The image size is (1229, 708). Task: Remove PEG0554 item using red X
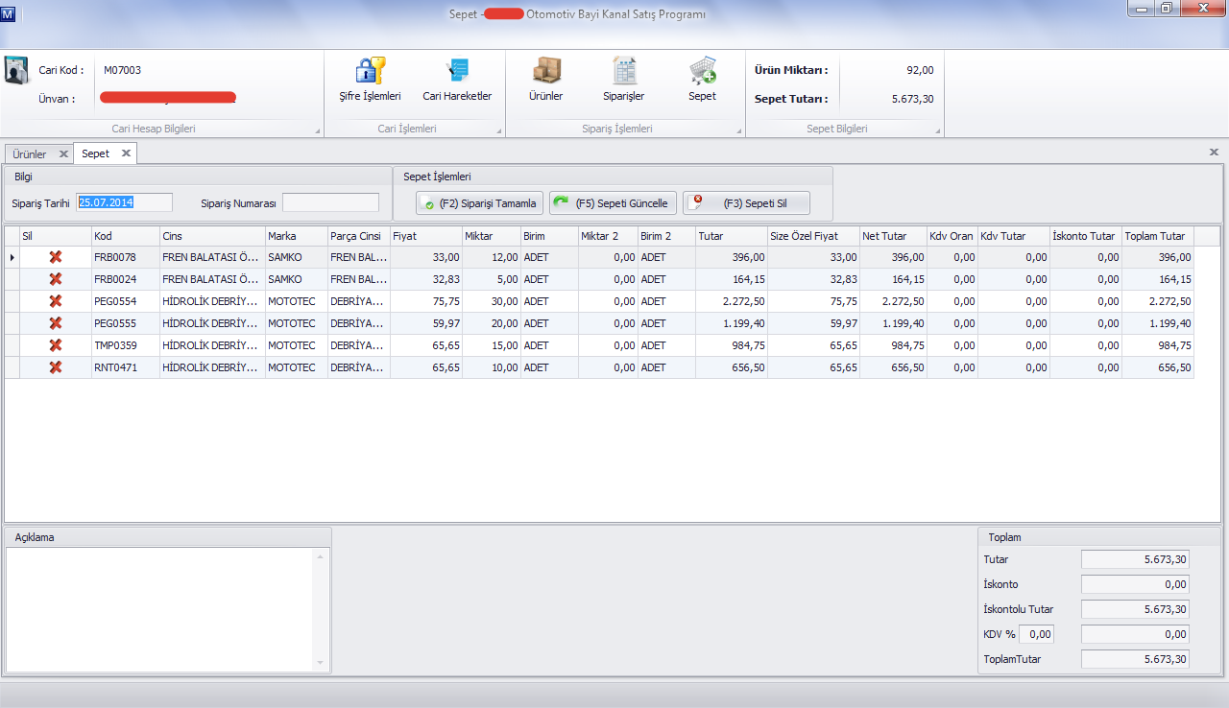pos(56,301)
